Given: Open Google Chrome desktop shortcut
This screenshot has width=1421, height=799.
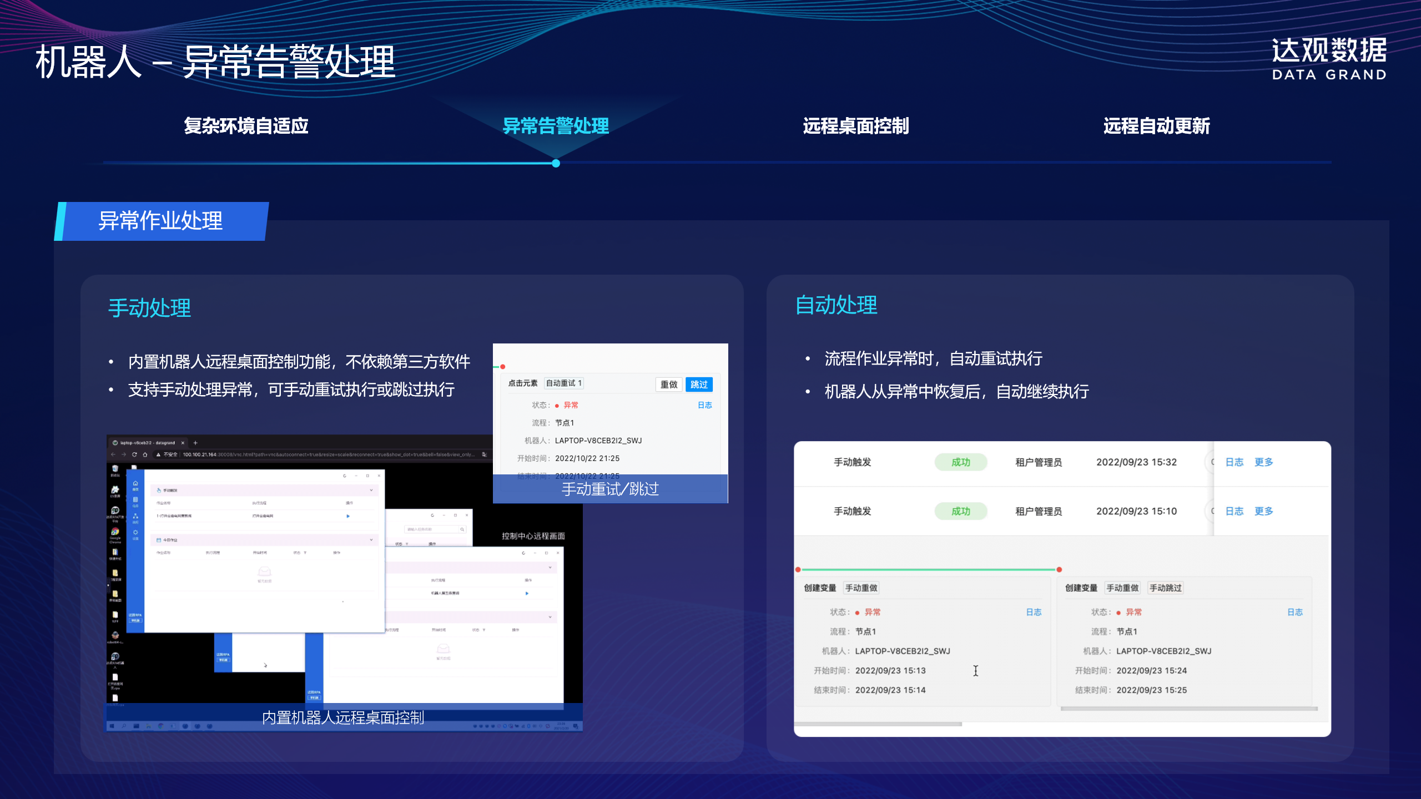Looking at the screenshot, I should pyautogui.click(x=115, y=533).
